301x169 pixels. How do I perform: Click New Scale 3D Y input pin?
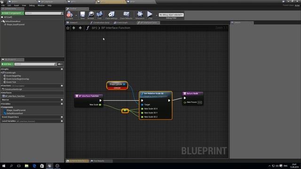142,113
